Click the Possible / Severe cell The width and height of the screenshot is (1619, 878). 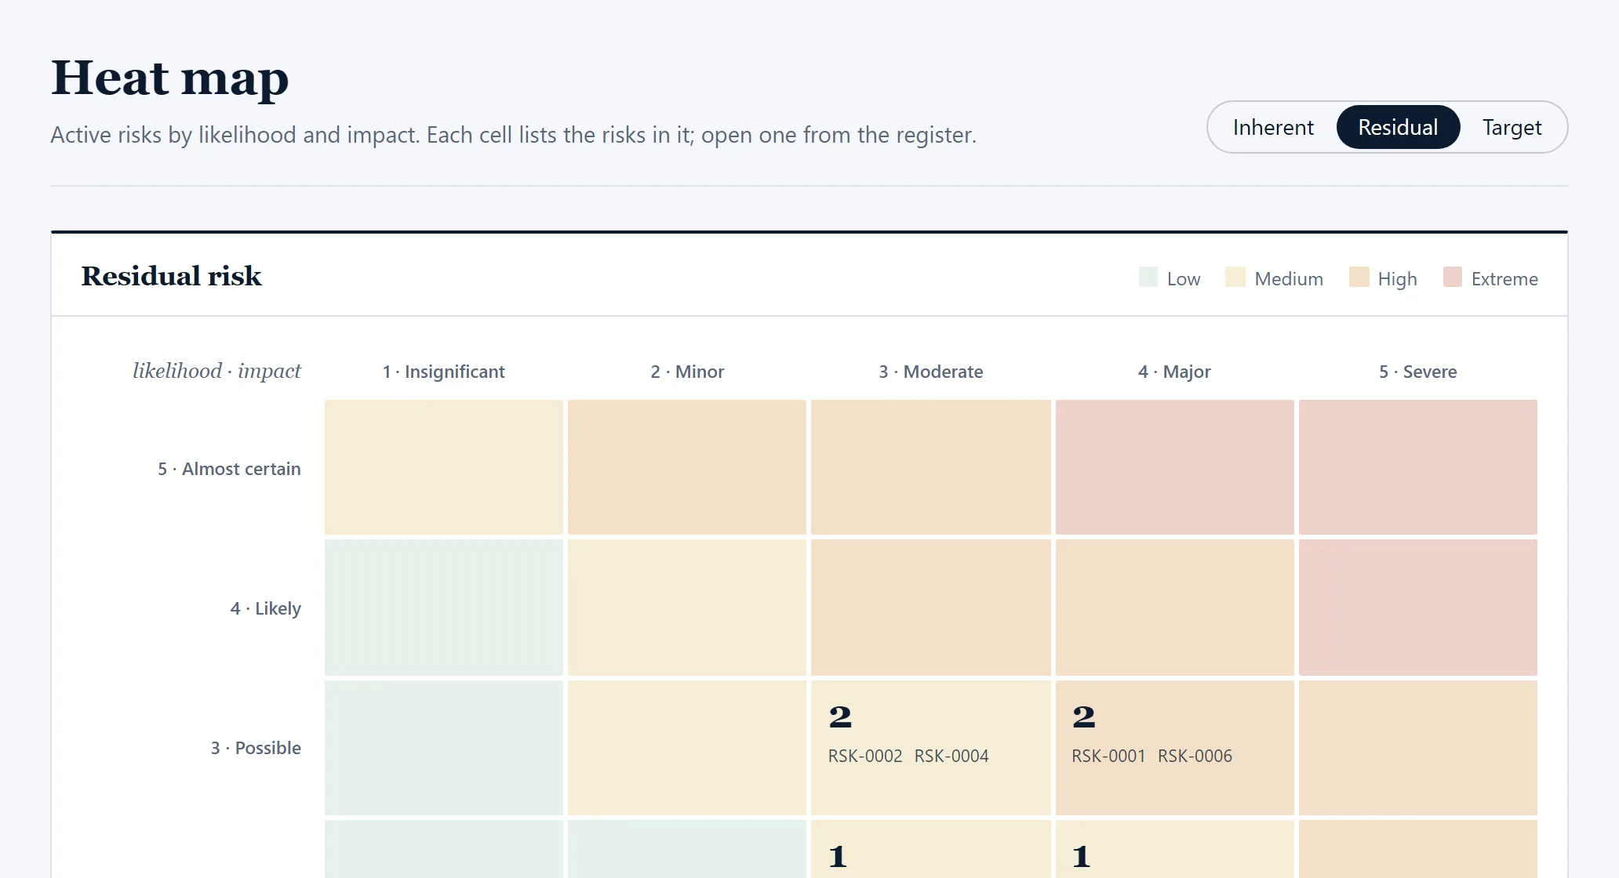[x=1418, y=748]
